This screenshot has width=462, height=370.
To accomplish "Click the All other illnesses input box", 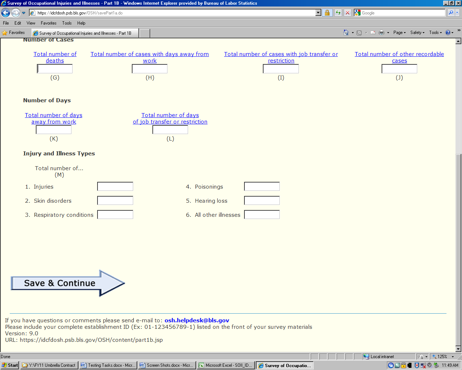I will [262, 215].
